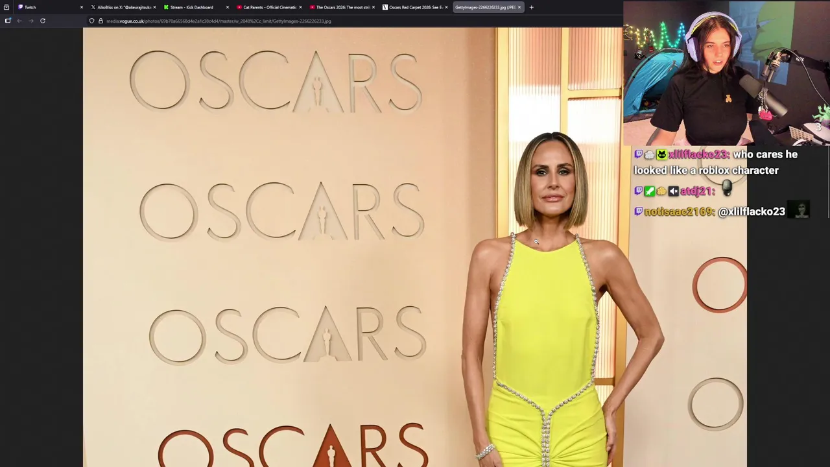The height and width of the screenshot is (467, 830).
Task: Close the Cat Parents tab
Action: [x=300, y=7]
